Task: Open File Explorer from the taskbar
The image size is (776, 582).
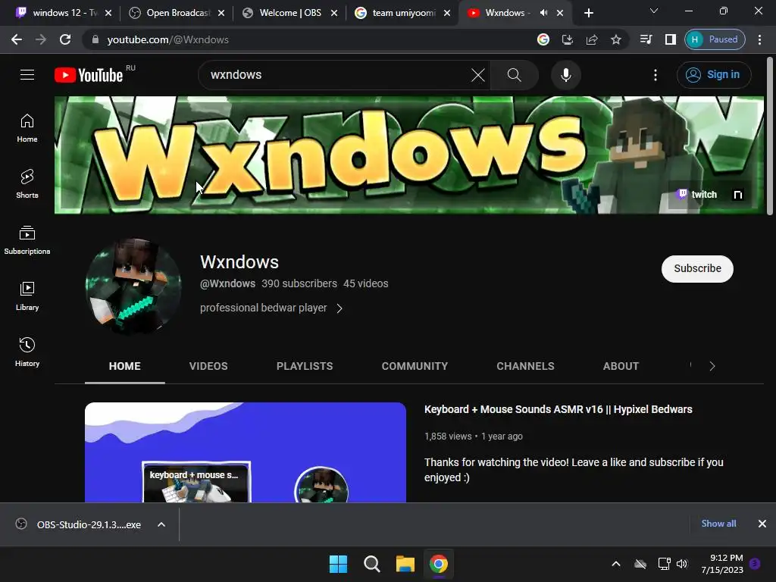Action: [405, 564]
